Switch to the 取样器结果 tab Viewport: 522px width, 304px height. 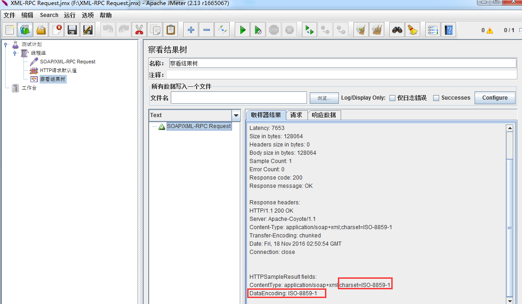click(x=266, y=115)
